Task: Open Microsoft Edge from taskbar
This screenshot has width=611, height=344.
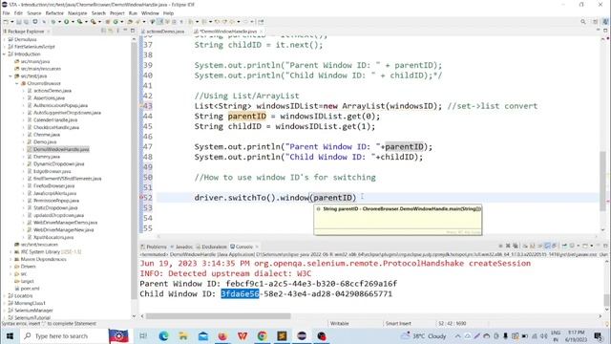Action: (x=163, y=335)
